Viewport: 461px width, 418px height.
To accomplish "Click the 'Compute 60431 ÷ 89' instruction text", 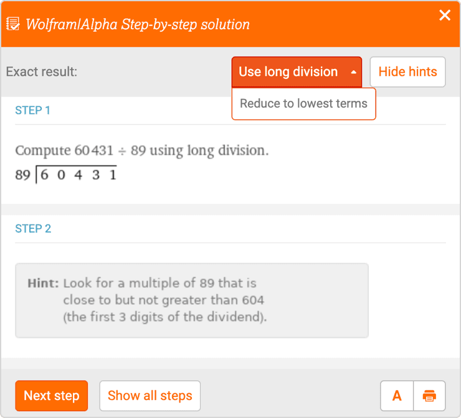I will (x=142, y=151).
